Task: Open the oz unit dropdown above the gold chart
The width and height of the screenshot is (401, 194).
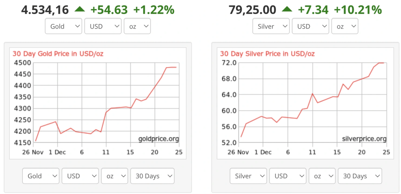Action: 137,26
